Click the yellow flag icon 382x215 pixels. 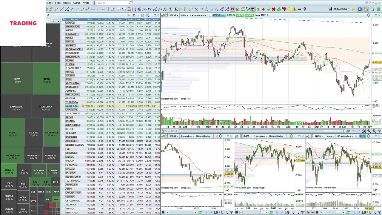[354, 9]
